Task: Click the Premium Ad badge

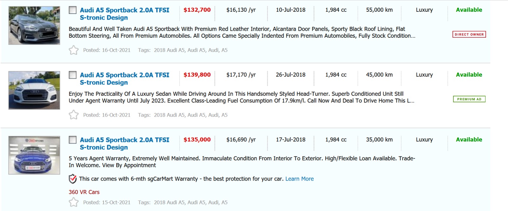Action: (x=469, y=99)
